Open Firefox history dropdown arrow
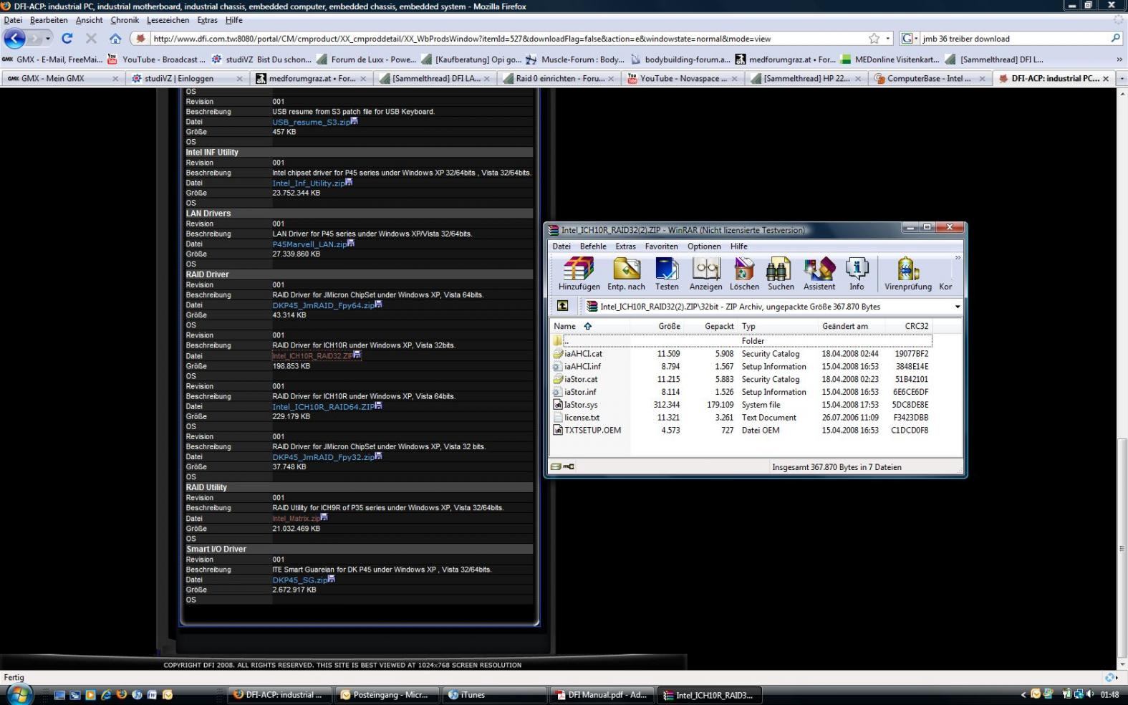 pos(48,39)
